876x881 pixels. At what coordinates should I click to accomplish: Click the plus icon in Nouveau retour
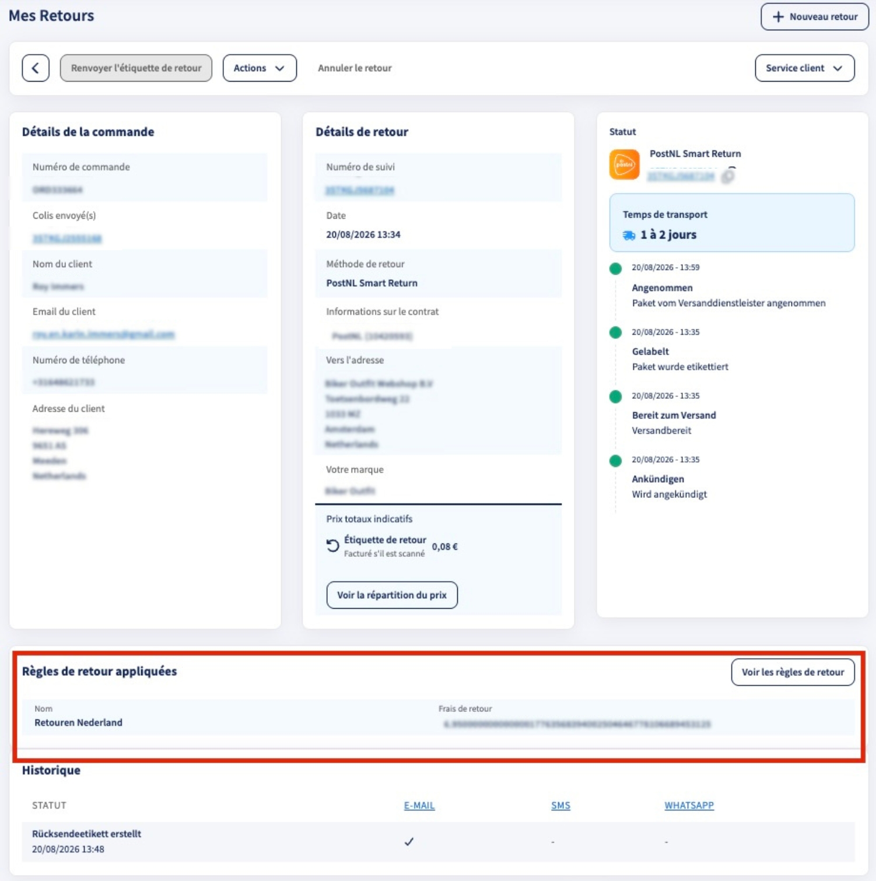[778, 17]
